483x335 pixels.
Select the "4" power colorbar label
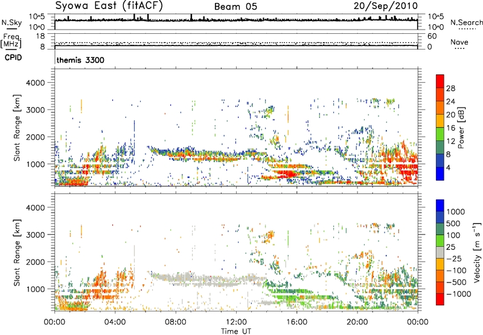pos(448,168)
